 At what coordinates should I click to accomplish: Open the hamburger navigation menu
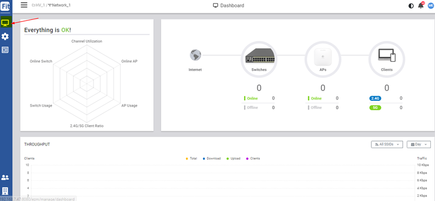24,5
